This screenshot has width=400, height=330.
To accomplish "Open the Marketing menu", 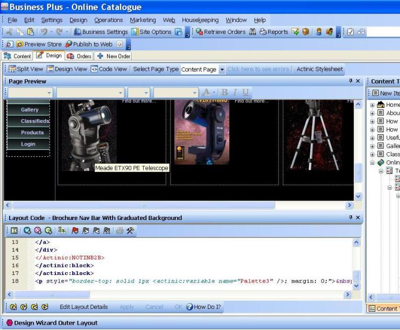I will click(x=143, y=20).
